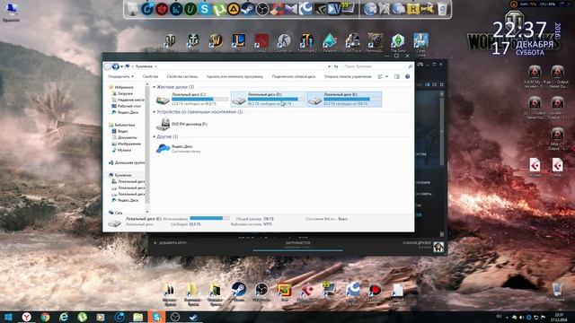
Task: Open the view options dropdown arrow
Action: (x=386, y=76)
